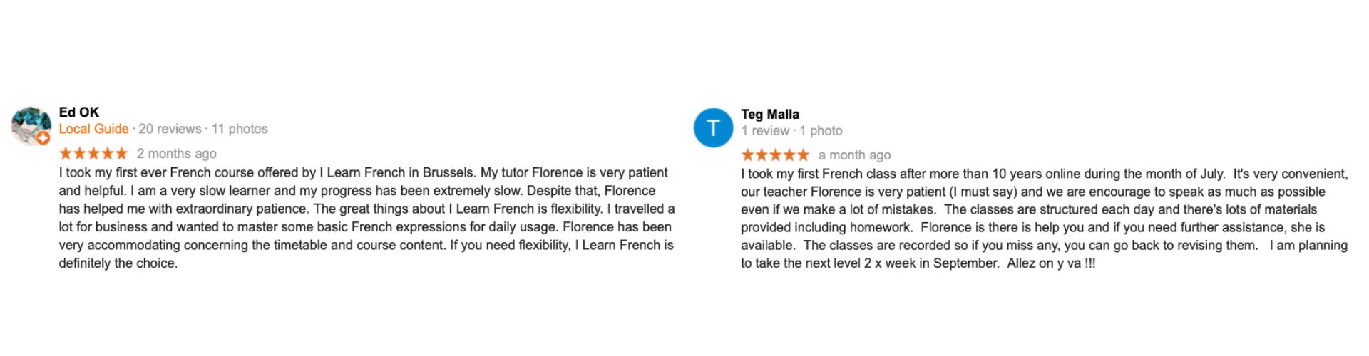Open Ed OK's profile photo avatar

tap(31, 126)
